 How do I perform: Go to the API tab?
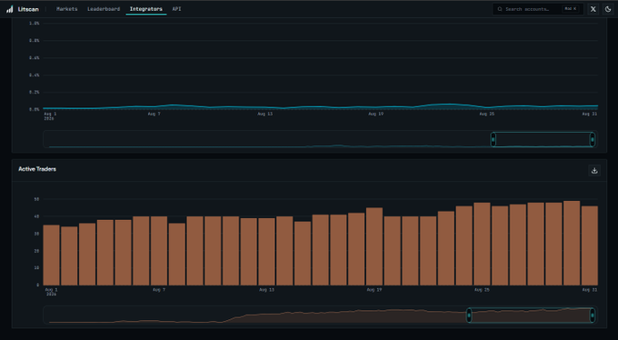(176, 9)
